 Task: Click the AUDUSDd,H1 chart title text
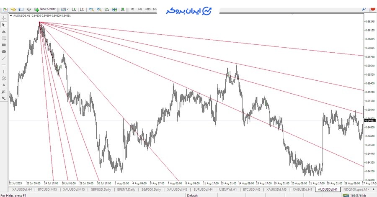coord(22,15)
